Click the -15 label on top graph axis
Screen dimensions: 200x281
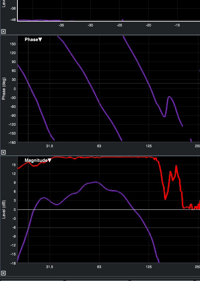[x=177, y=25]
